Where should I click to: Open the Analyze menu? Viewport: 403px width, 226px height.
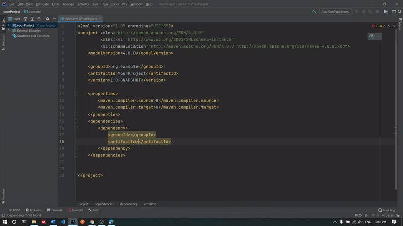(68, 4)
